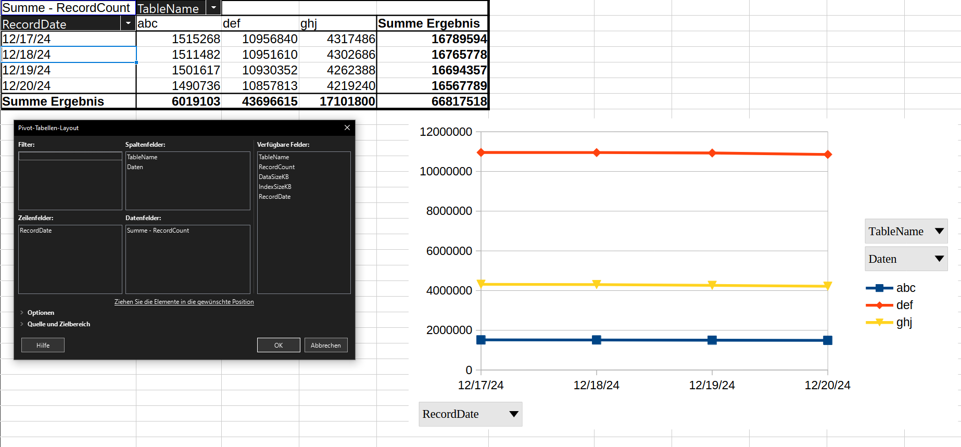961x447 pixels.
Task: Click the empty Filter field box
Action: click(70, 181)
